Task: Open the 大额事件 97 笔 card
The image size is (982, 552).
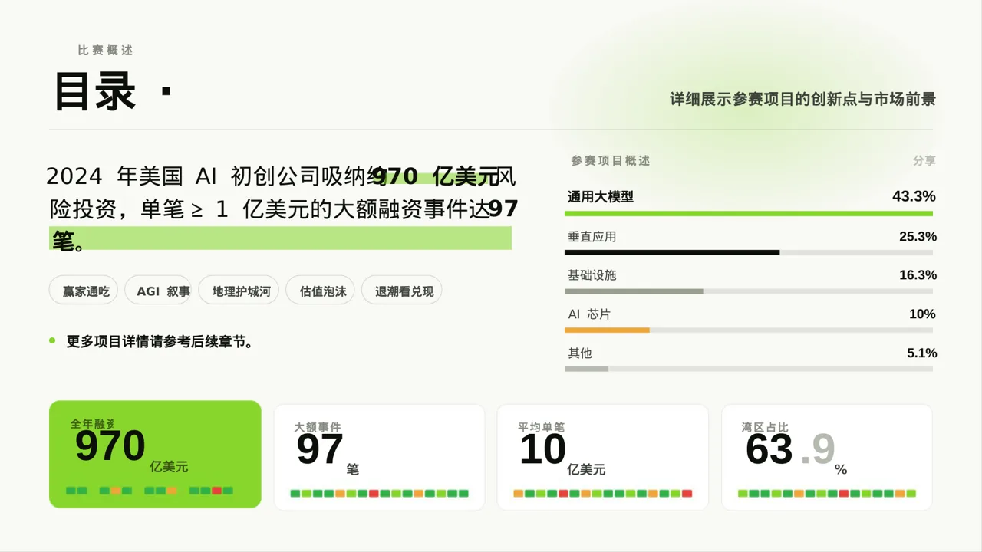Action: 380,457
